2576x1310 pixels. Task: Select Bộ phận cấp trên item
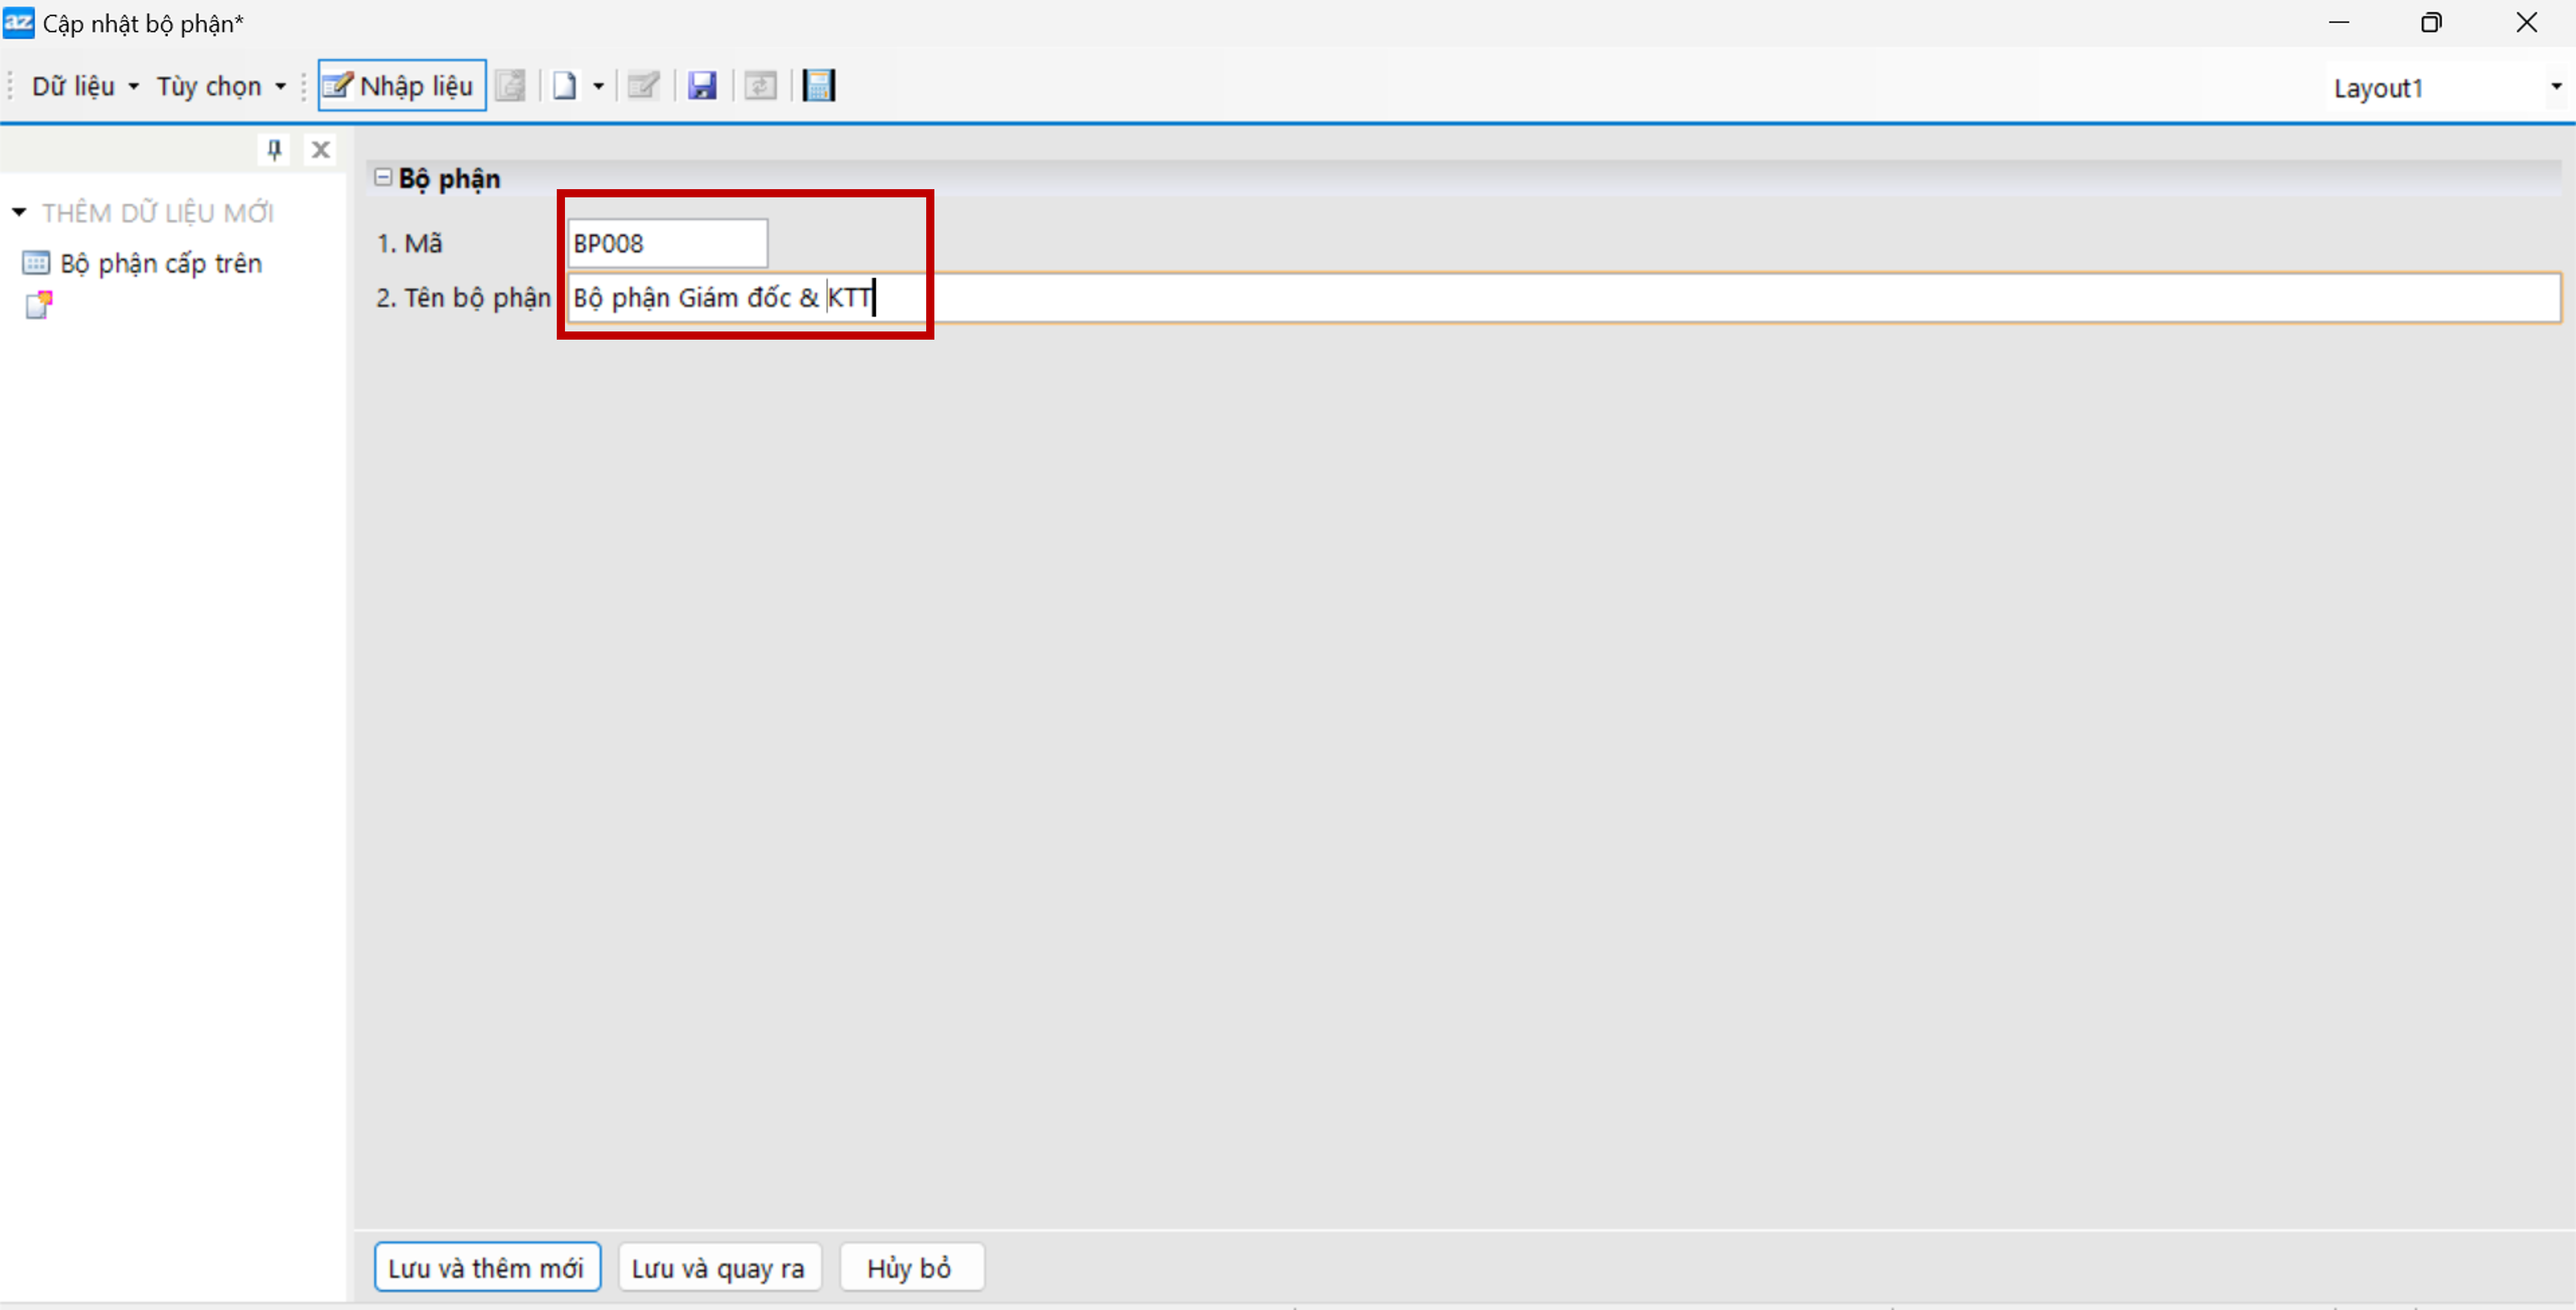pyautogui.click(x=160, y=263)
